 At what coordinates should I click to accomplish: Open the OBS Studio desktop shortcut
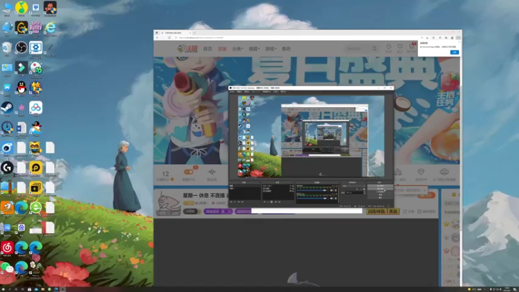(21, 47)
